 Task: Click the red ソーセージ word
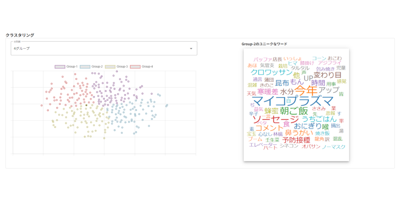(x=275, y=119)
